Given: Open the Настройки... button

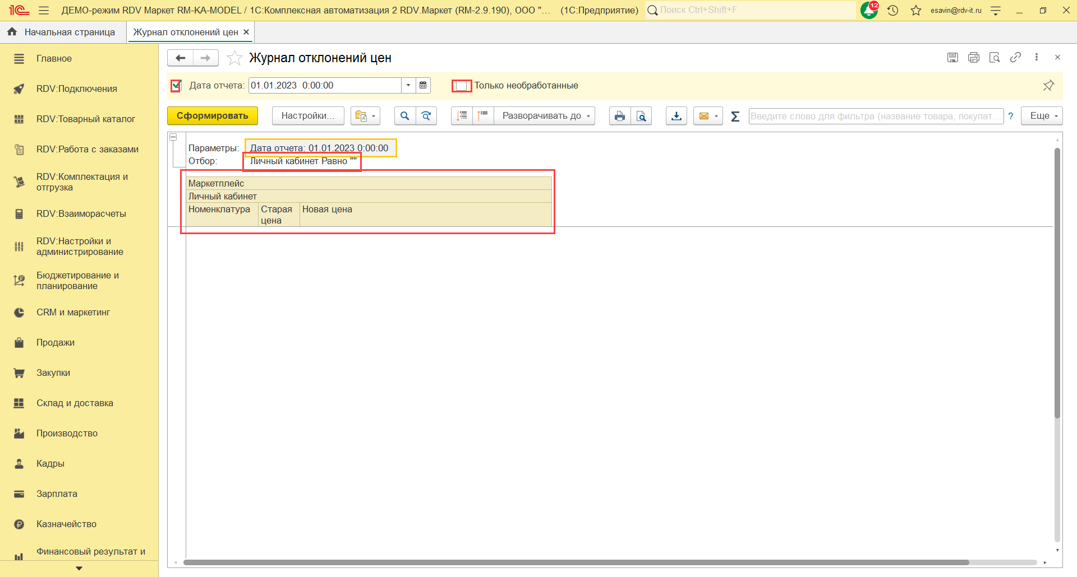Looking at the screenshot, I should point(307,116).
